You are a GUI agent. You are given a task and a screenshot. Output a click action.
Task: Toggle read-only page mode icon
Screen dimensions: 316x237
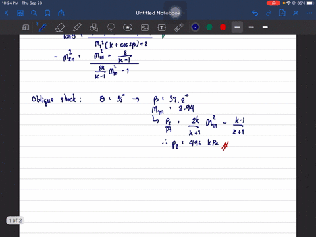tap(26, 28)
